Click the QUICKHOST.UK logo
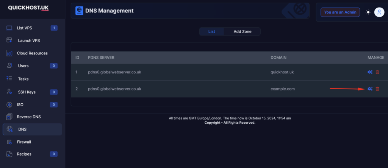This screenshot has width=388, height=168. point(28,8)
